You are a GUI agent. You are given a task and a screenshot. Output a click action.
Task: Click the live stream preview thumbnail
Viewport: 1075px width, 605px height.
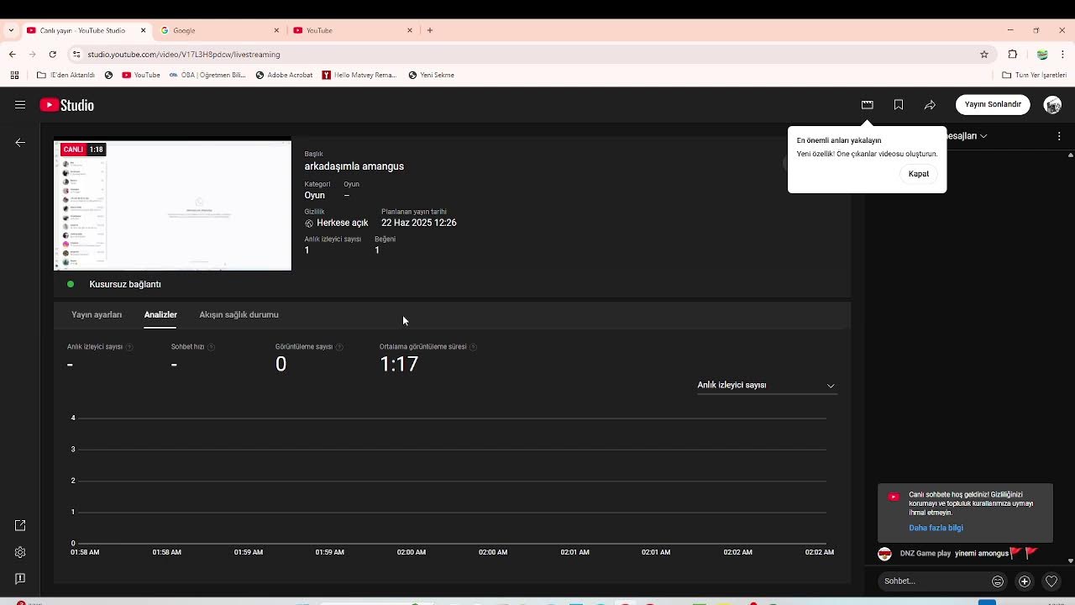tap(173, 205)
